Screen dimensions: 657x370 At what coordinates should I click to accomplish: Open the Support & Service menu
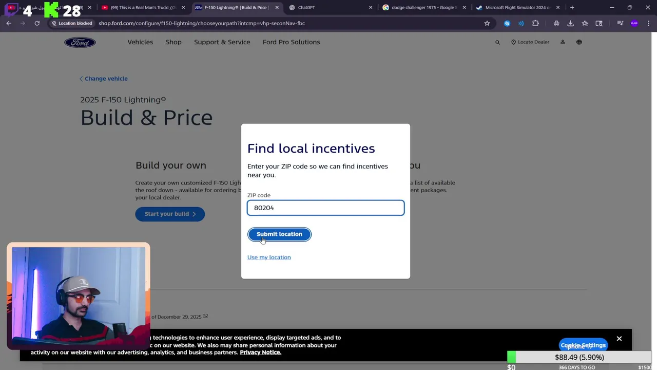[222, 42]
